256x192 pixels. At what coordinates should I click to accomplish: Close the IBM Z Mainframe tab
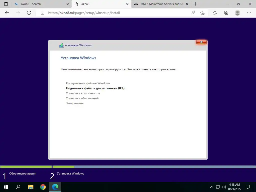point(187,4)
